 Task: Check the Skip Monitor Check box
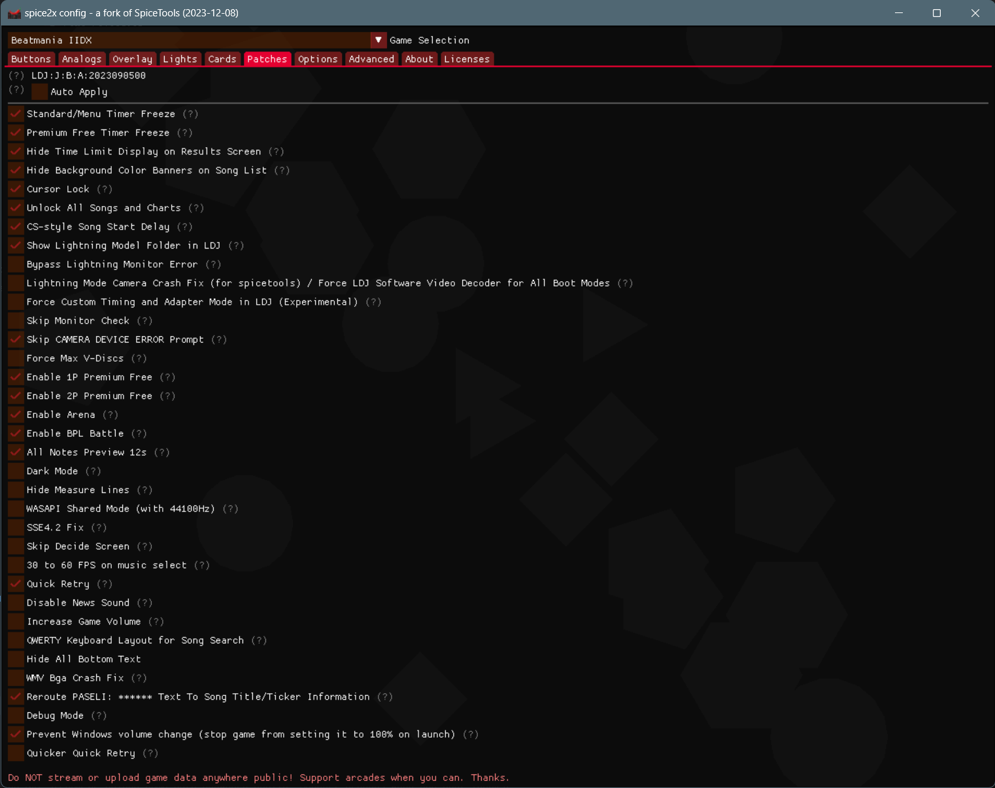click(x=16, y=321)
